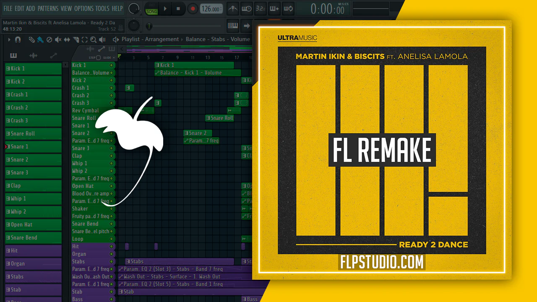
Task: Click the main pitch knob below volume
Action: point(134,26)
